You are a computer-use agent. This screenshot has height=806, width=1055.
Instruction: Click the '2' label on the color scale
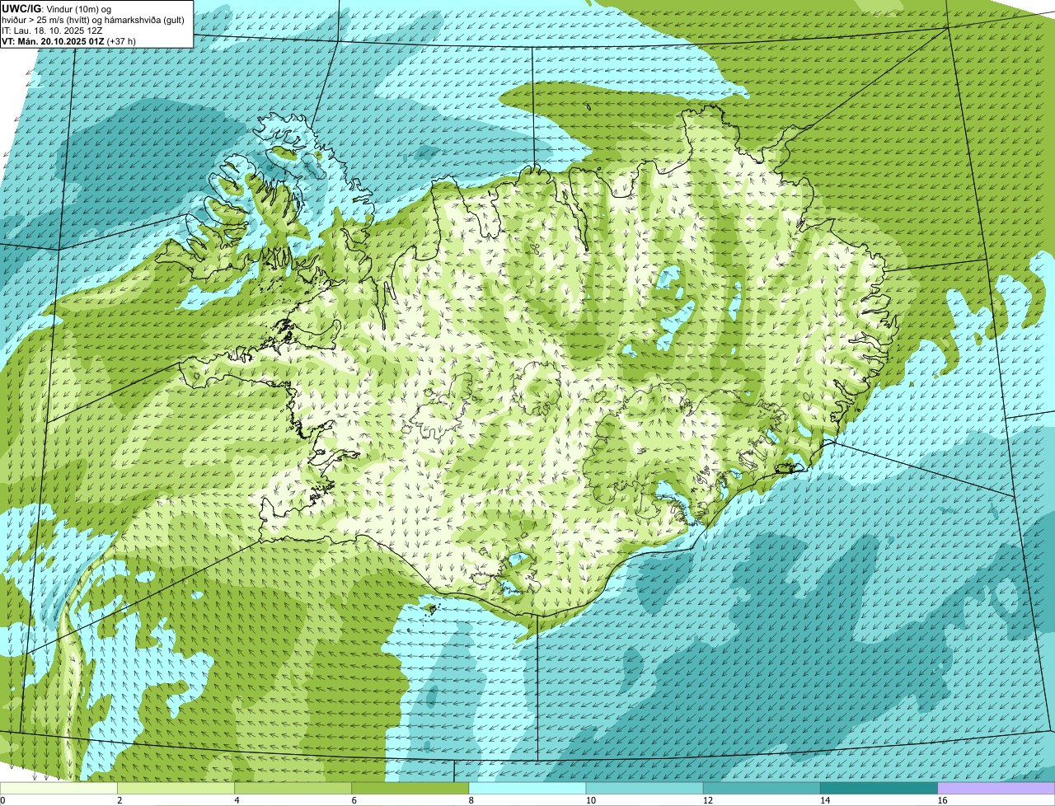click(x=120, y=800)
